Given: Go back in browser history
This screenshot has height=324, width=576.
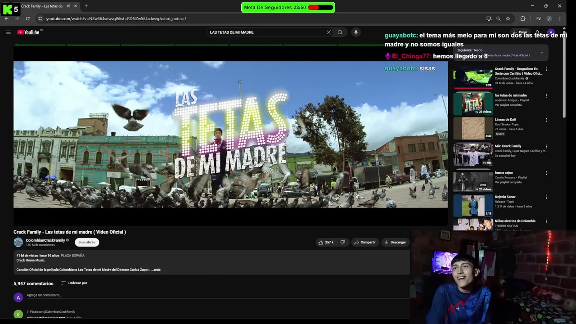Looking at the screenshot, I should (x=7, y=18).
